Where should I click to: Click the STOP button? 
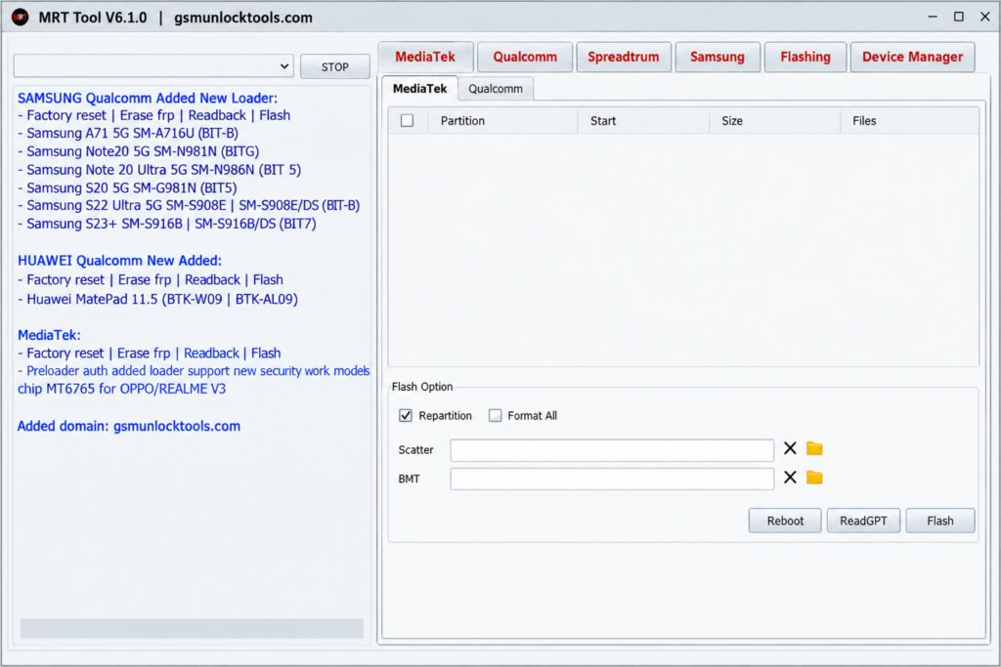(x=335, y=67)
